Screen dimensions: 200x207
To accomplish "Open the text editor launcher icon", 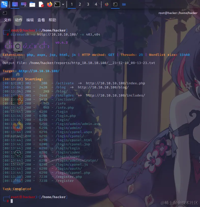I will (41, 4).
